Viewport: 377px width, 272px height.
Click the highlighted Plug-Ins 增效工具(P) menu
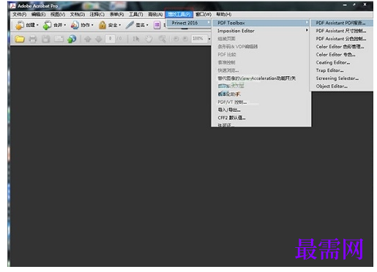pyautogui.click(x=179, y=15)
